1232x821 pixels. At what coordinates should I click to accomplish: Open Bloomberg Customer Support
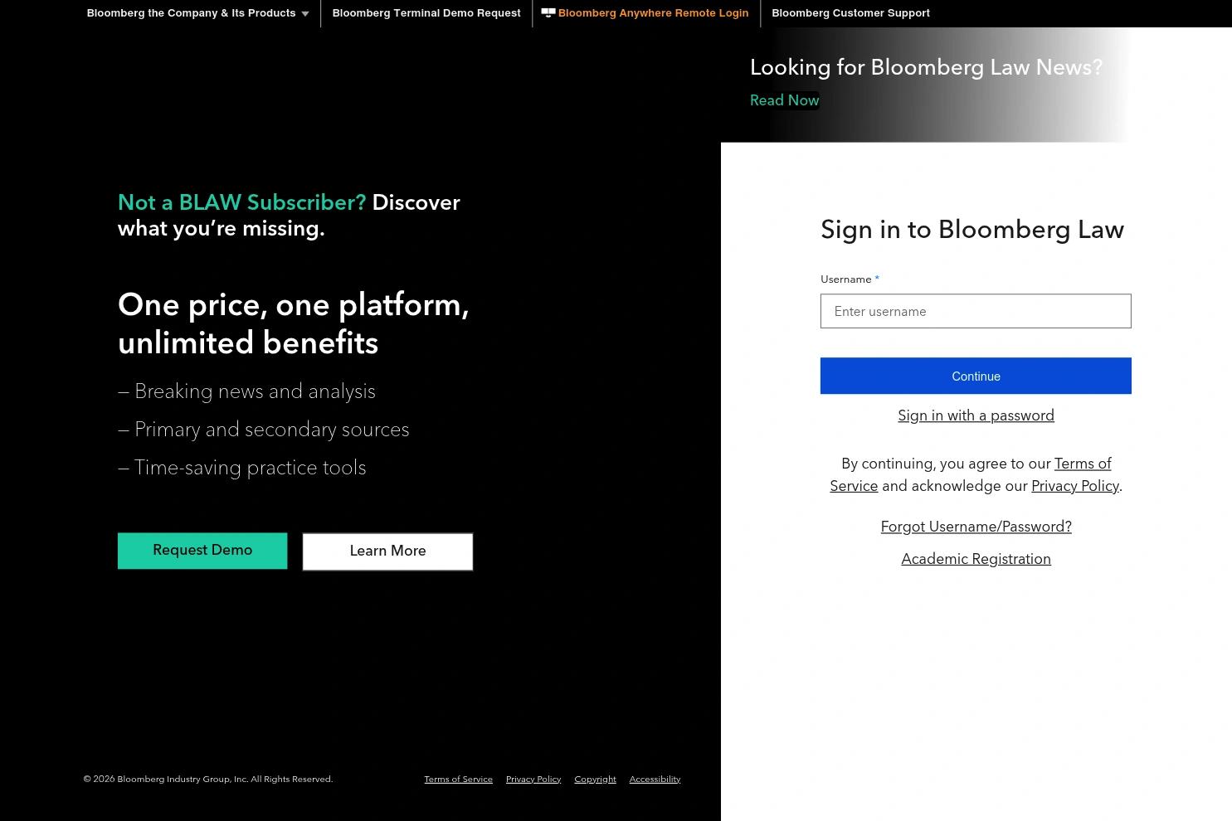[850, 13]
